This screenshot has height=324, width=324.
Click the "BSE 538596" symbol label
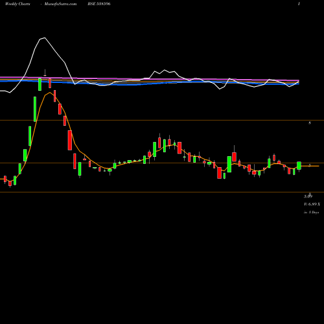99,4
